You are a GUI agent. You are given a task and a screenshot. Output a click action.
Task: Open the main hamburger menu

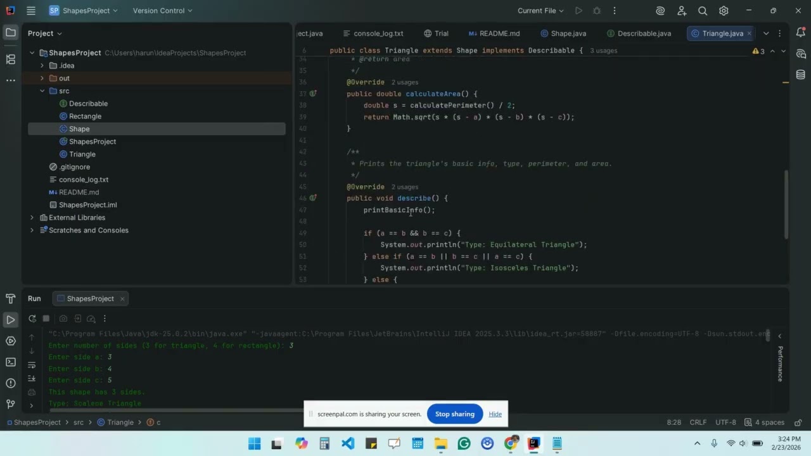click(31, 11)
